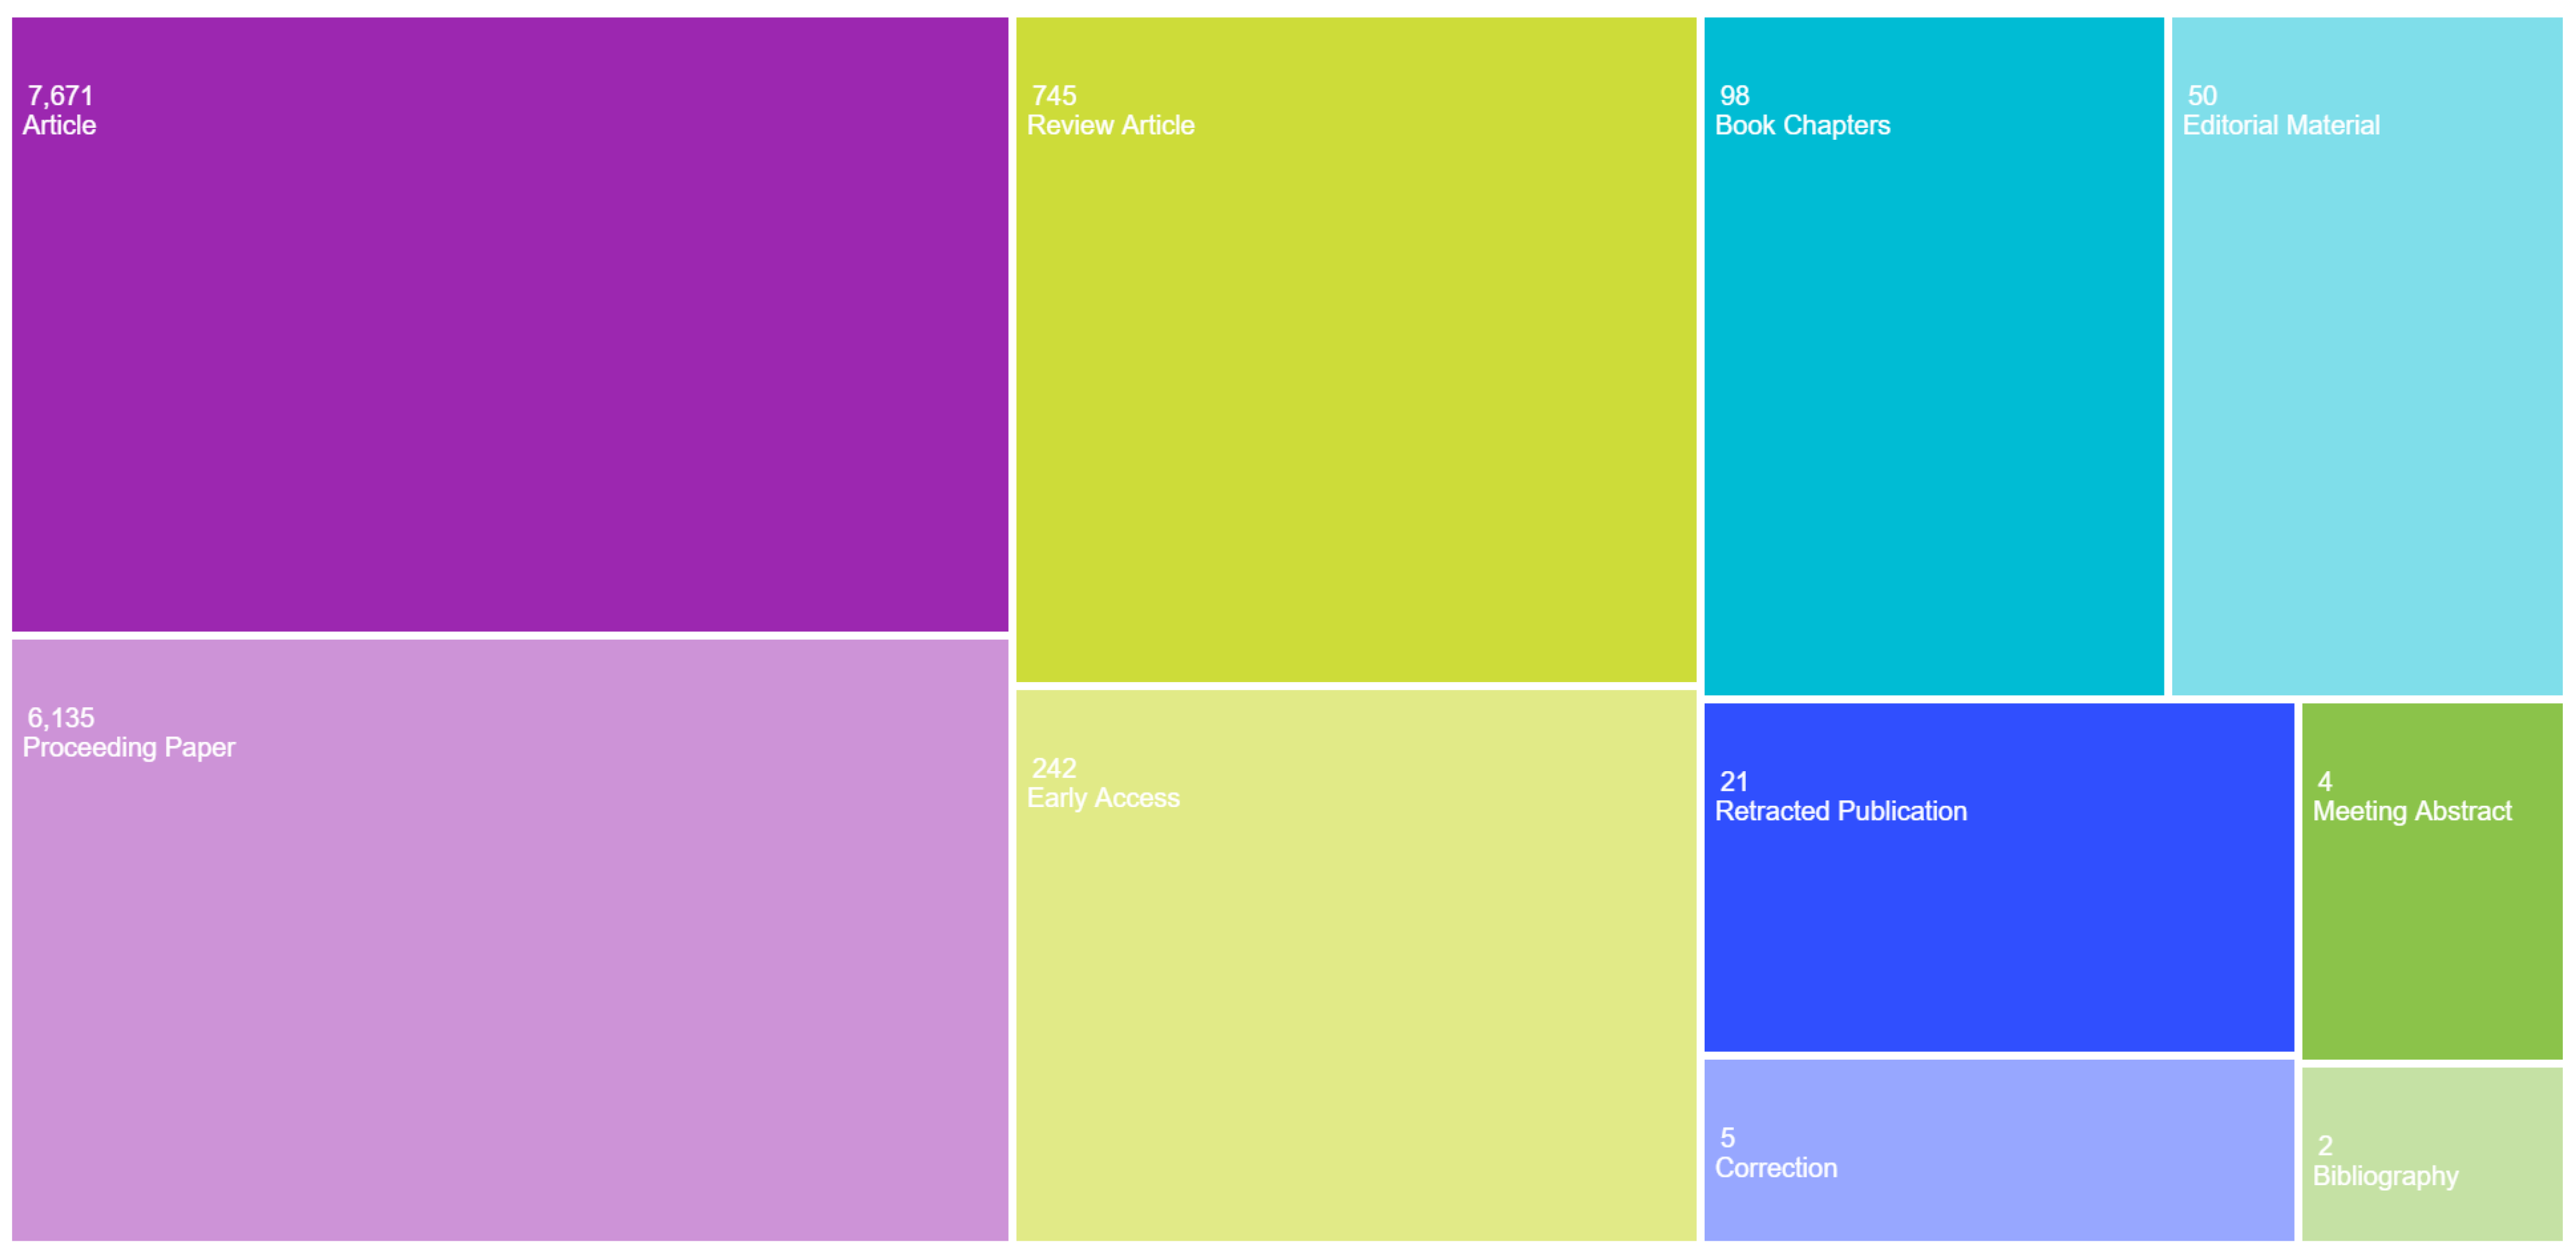
Task: Click the 745 count label
Action: 1054,96
